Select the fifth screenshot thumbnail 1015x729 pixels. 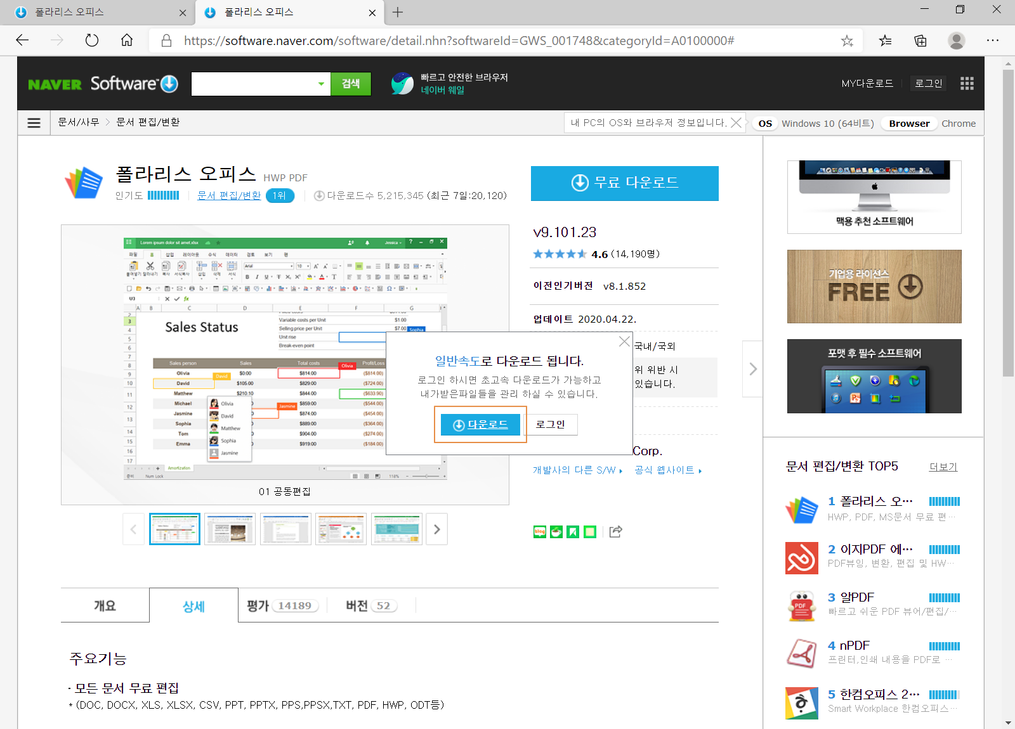pyautogui.click(x=396, y=529)
